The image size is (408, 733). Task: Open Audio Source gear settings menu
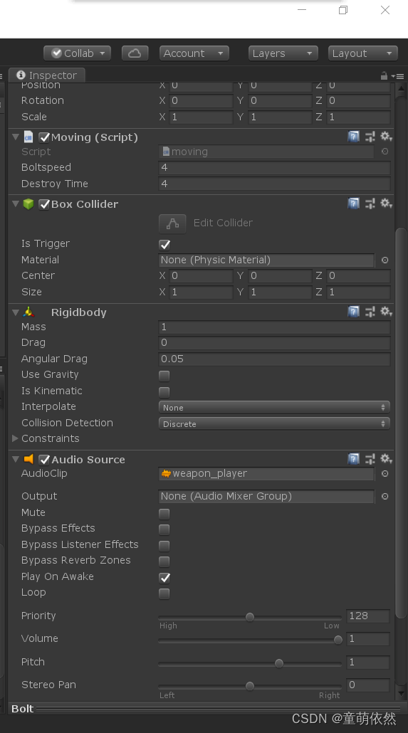click(386, 459)
